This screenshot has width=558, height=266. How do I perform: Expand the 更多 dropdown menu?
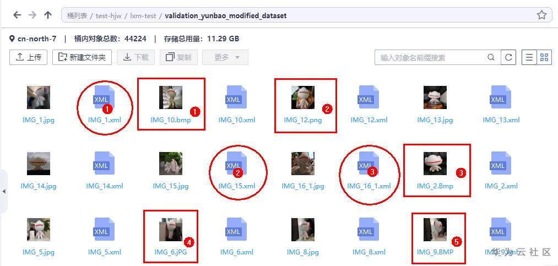coord(225,57)
